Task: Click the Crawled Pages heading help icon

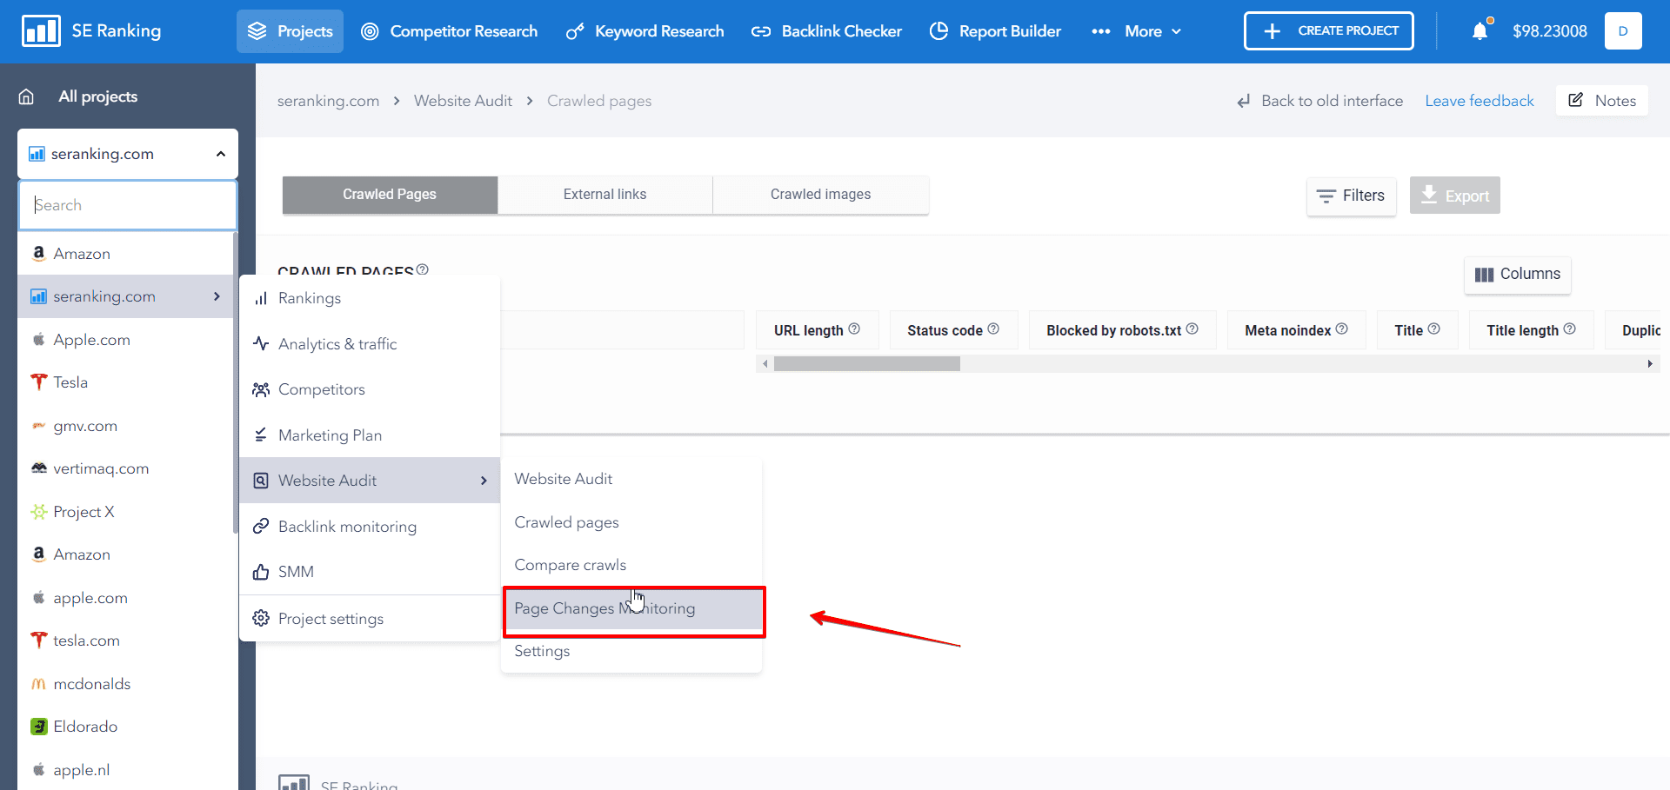Action: point(423,269)
